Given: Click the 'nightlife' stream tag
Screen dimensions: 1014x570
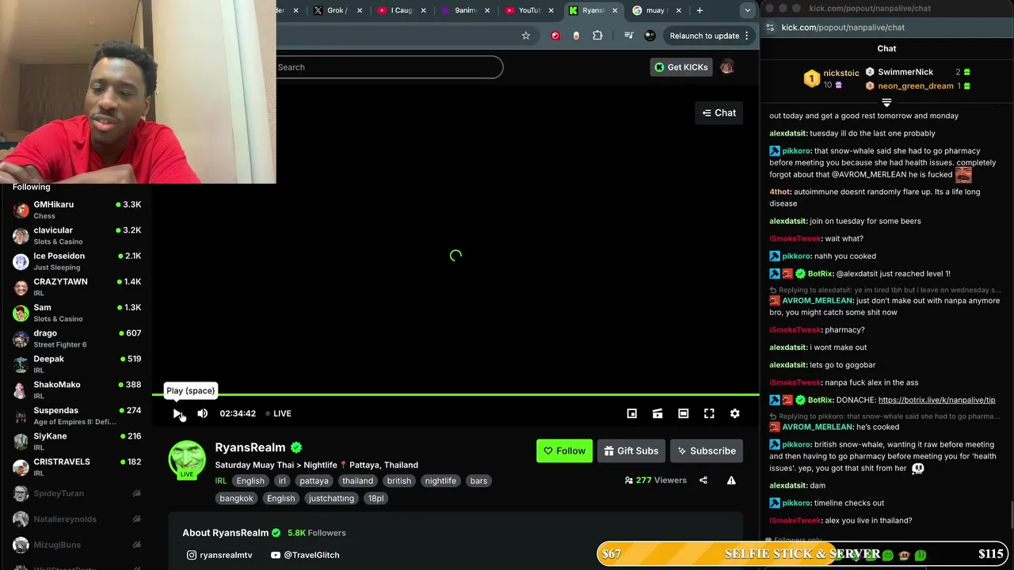Looking at the screenshot, I should (440, 481).
